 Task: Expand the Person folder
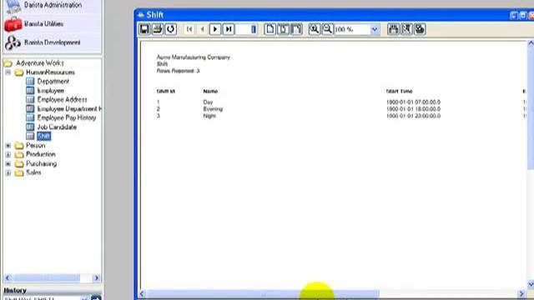(8, 146)
